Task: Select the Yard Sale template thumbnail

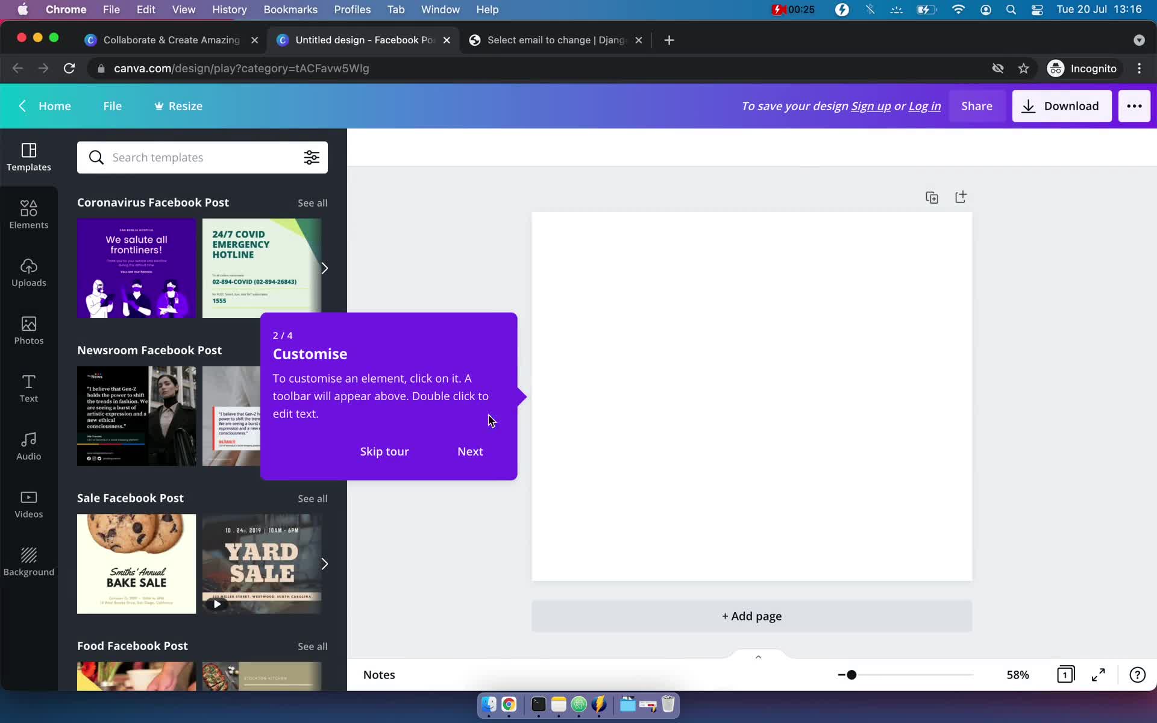Action: 262,563
